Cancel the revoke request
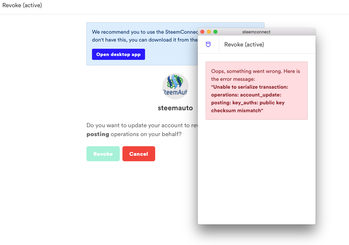349x245 pixels. click(x=139, y=154)
